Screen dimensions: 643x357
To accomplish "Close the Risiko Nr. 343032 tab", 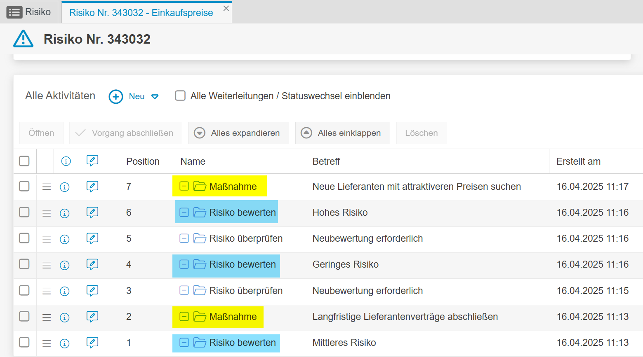I will coord(226,8).
